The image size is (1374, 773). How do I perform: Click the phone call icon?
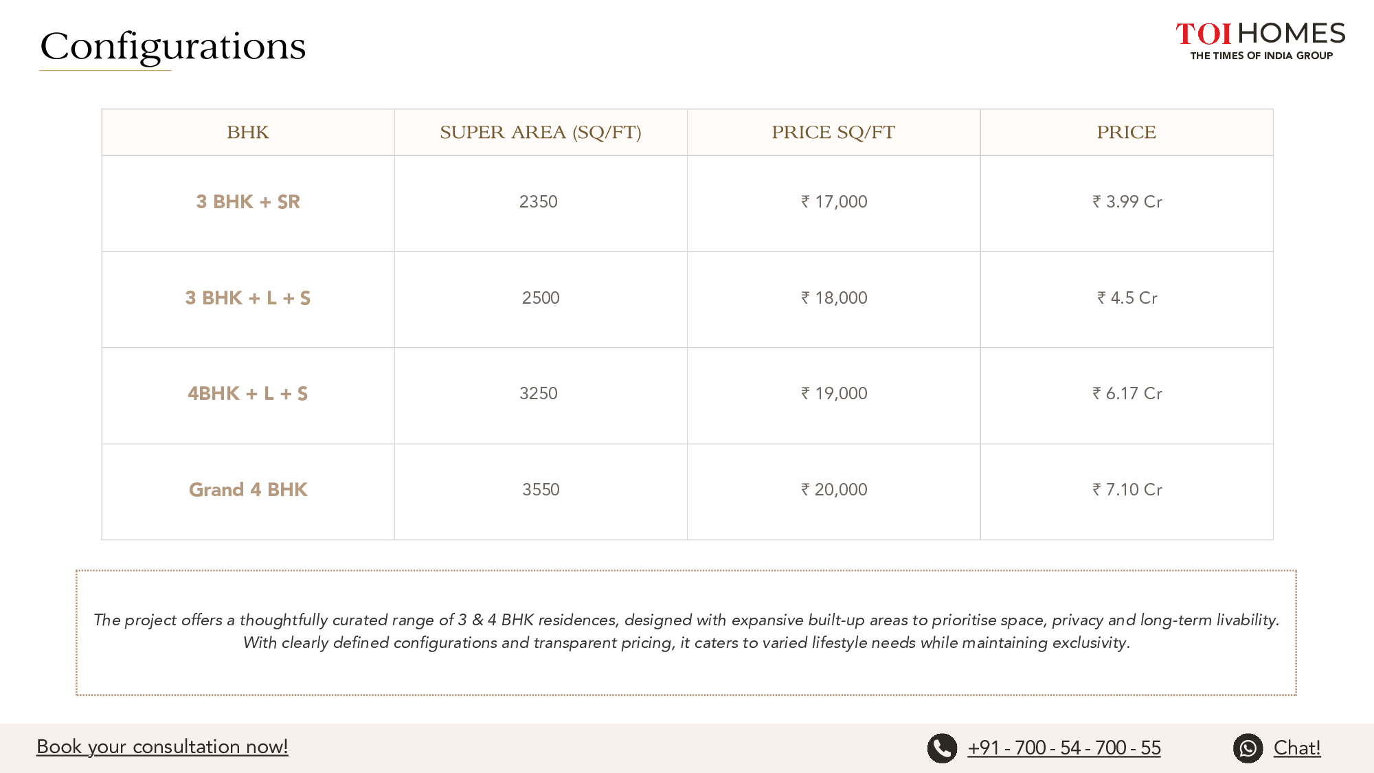click(942, 748)
